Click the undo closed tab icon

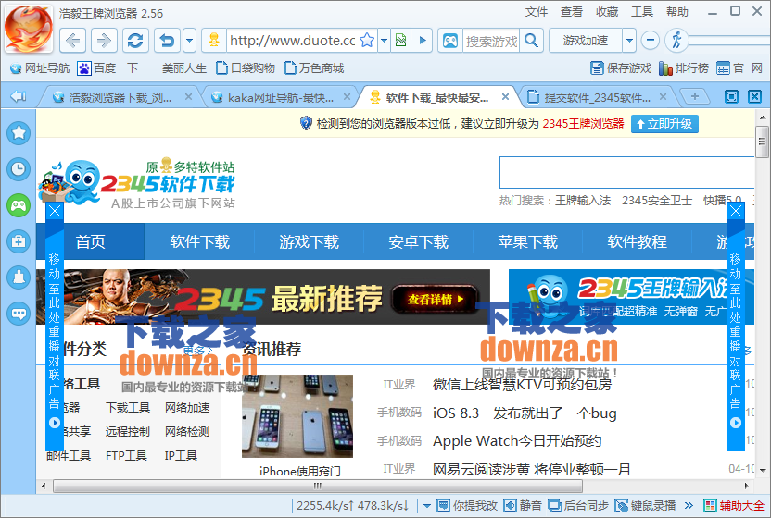(167, 41)
